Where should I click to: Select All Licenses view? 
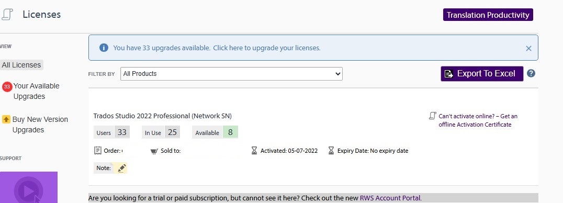point(21,65)
